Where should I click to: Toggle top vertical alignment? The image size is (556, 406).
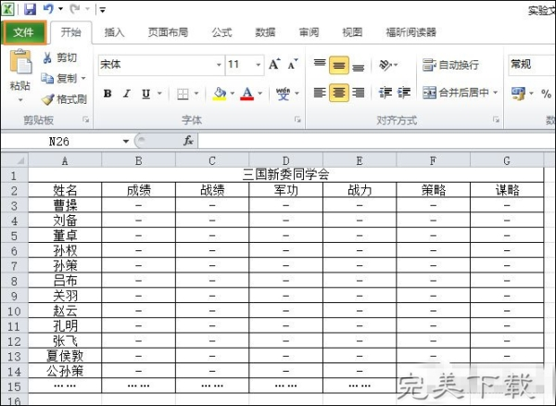[x=320, y=65]
